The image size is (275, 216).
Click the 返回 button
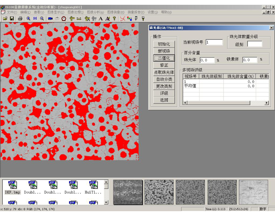click(x=164, y=100)
